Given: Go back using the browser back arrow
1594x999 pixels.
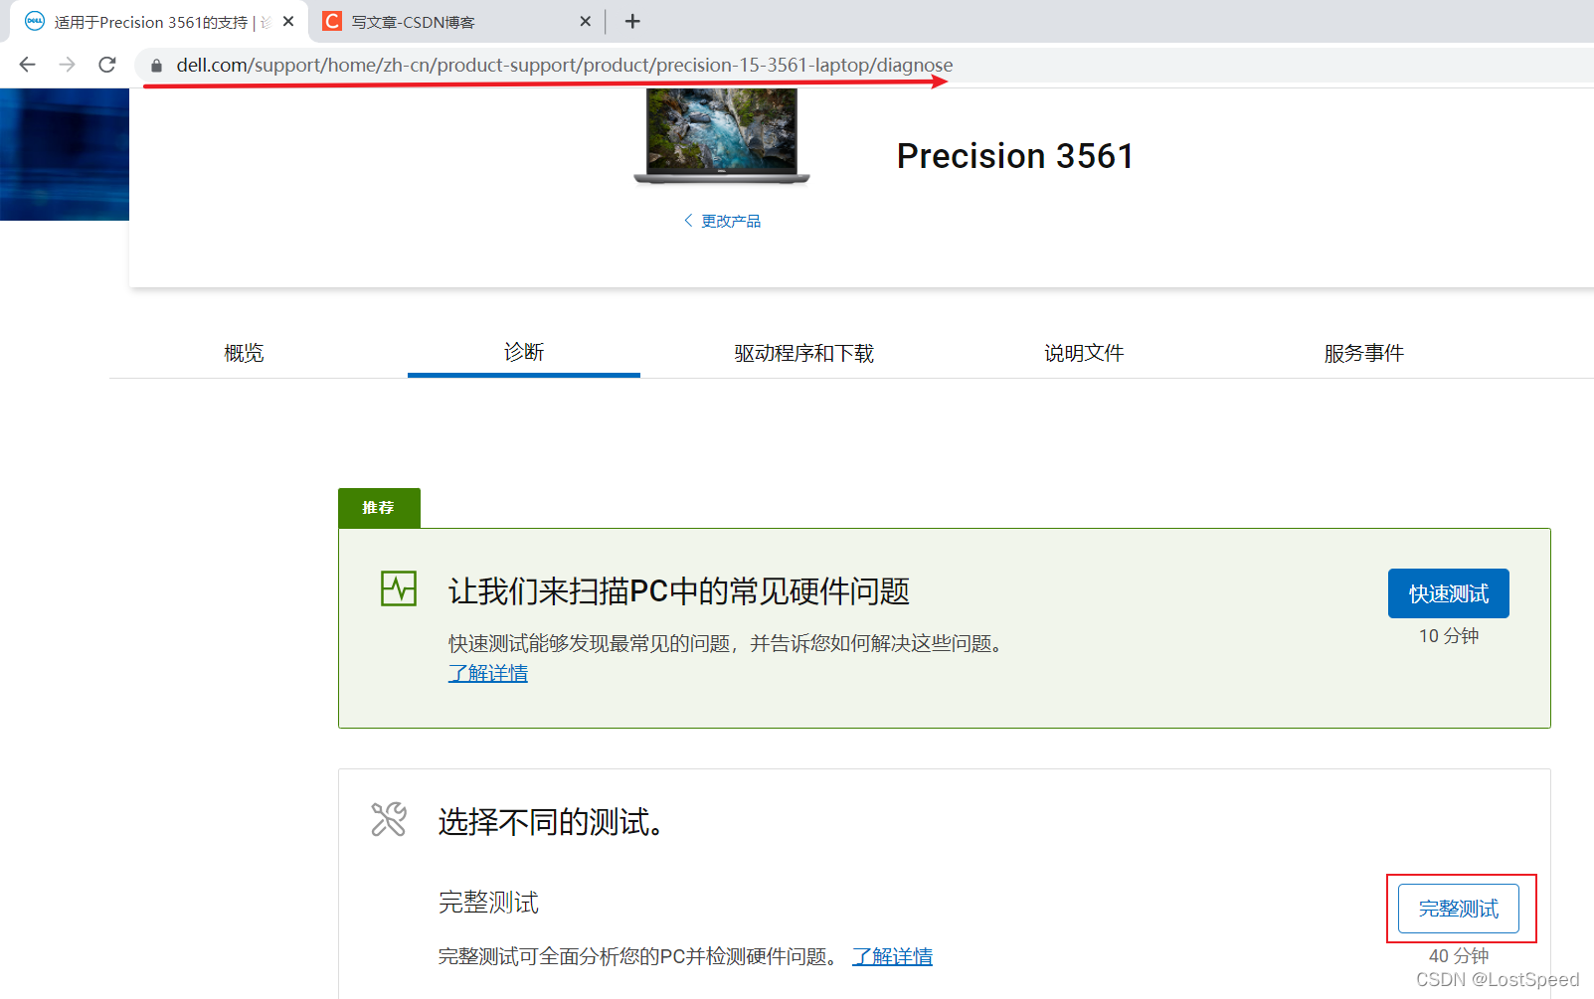Looking at the screenshot, I should 27,65.
